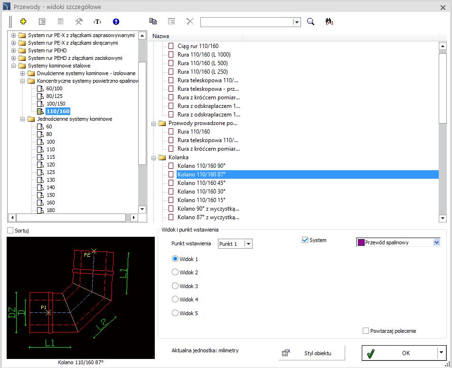Image resolution: width=452 pixels, height=368 pixels.
Task: Select Rura teleskopowa - prz... row
Action: (208, 88)
